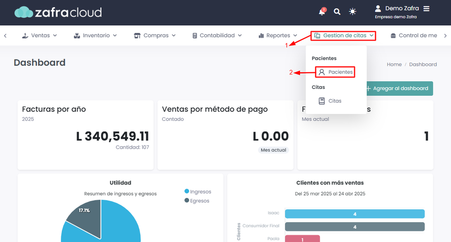Click the Citas bookmark icon in dropdown

[x=322, y=101]
